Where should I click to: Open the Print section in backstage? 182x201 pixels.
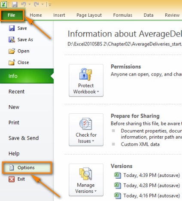pyautogui.click(x=14, y=122)
